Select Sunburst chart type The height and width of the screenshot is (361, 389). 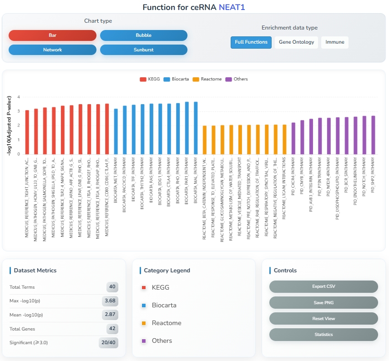click(x=143, y=50)
